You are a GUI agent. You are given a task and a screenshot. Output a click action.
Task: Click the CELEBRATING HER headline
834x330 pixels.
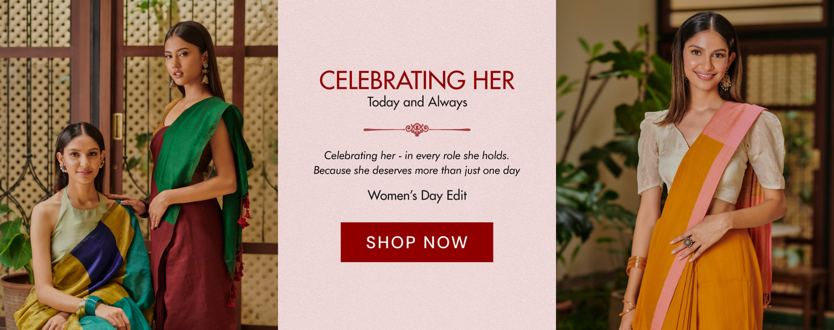416,81
